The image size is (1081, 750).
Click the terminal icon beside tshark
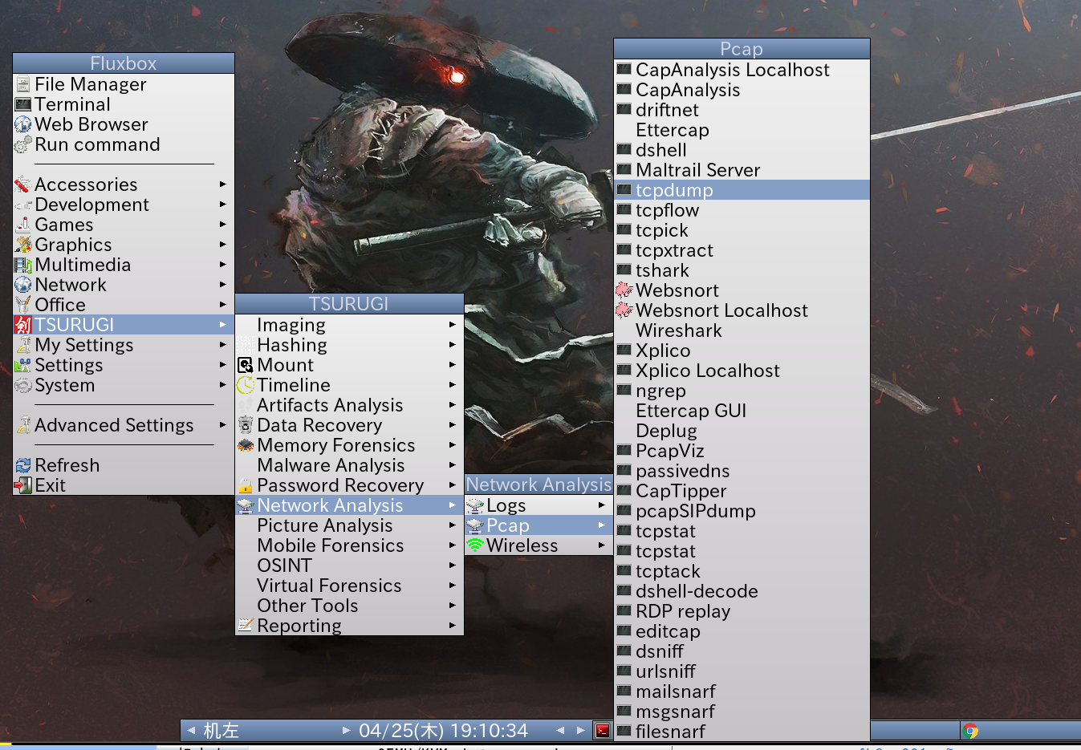coord(624,269)
